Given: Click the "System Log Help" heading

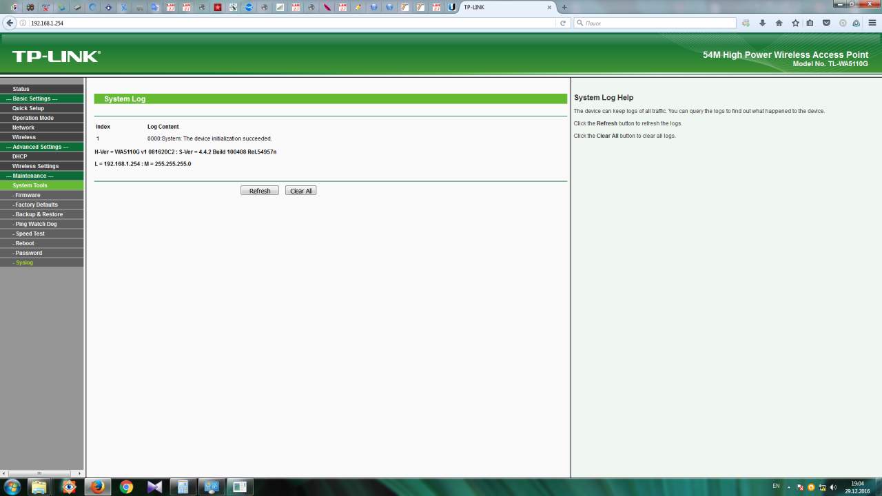Looking at the screenshot, I should [x=604, y=98].
